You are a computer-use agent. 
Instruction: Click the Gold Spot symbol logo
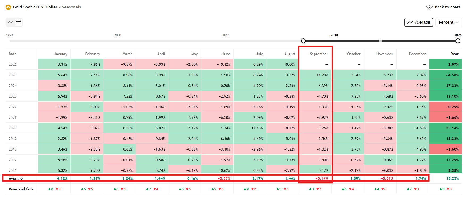click(8, 7)
